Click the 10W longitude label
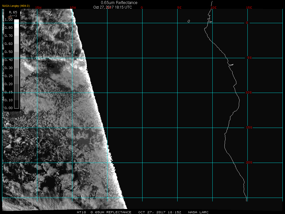 [73, 8]
